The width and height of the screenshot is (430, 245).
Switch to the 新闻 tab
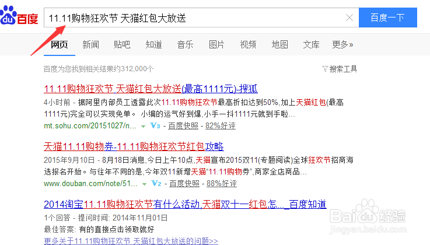(x=91, y=44)
